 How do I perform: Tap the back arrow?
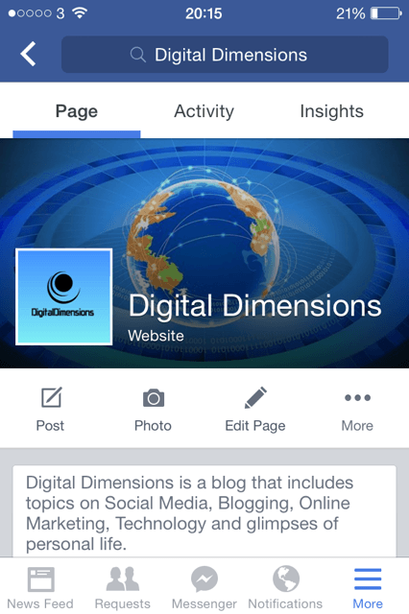[28, 54]
